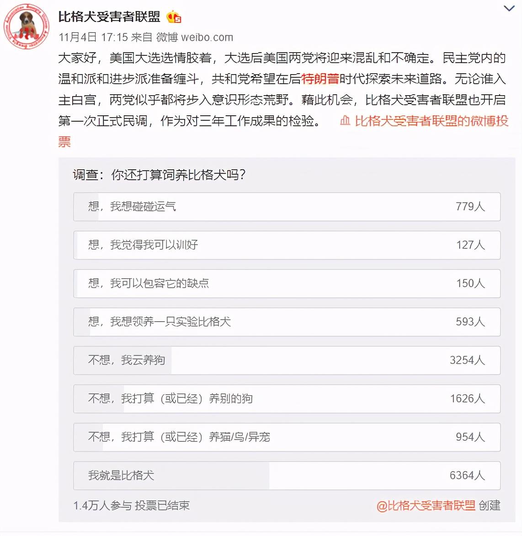The height and width of the screenshot is (536, 522).
Task: Select poll option 想，我觉得我可以训好
Action: pos(287,245)
